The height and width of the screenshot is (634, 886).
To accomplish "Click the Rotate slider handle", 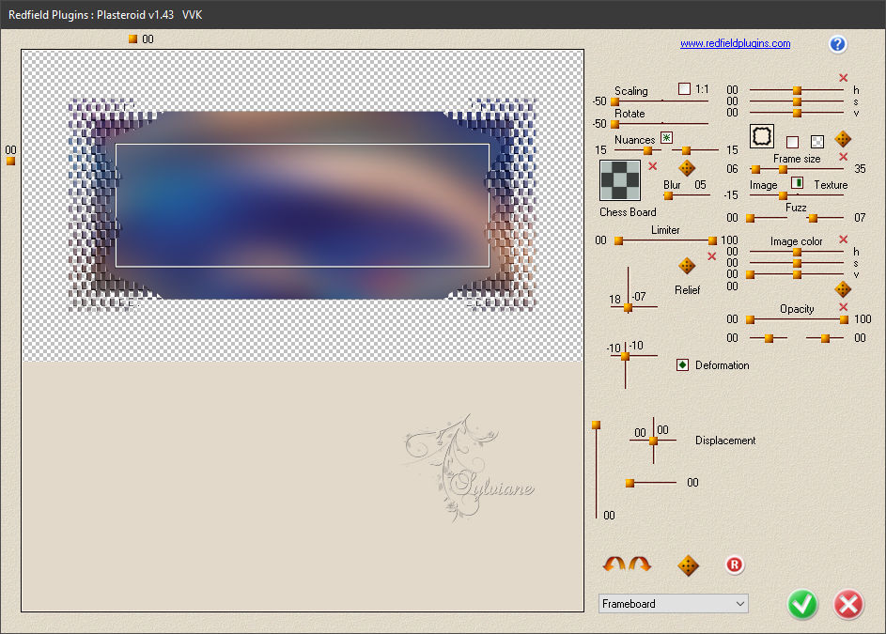I will (x=614, y=124).
